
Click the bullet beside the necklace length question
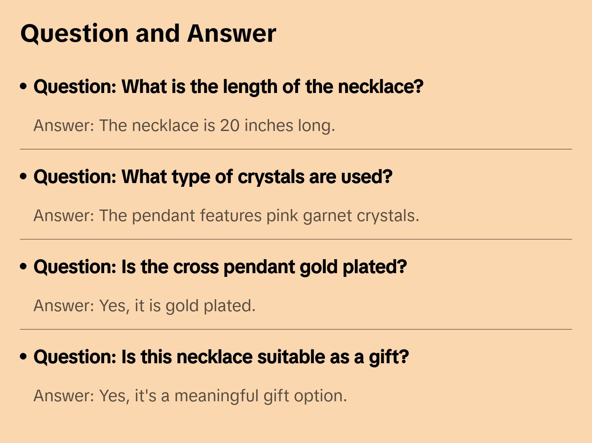point(24,87)
